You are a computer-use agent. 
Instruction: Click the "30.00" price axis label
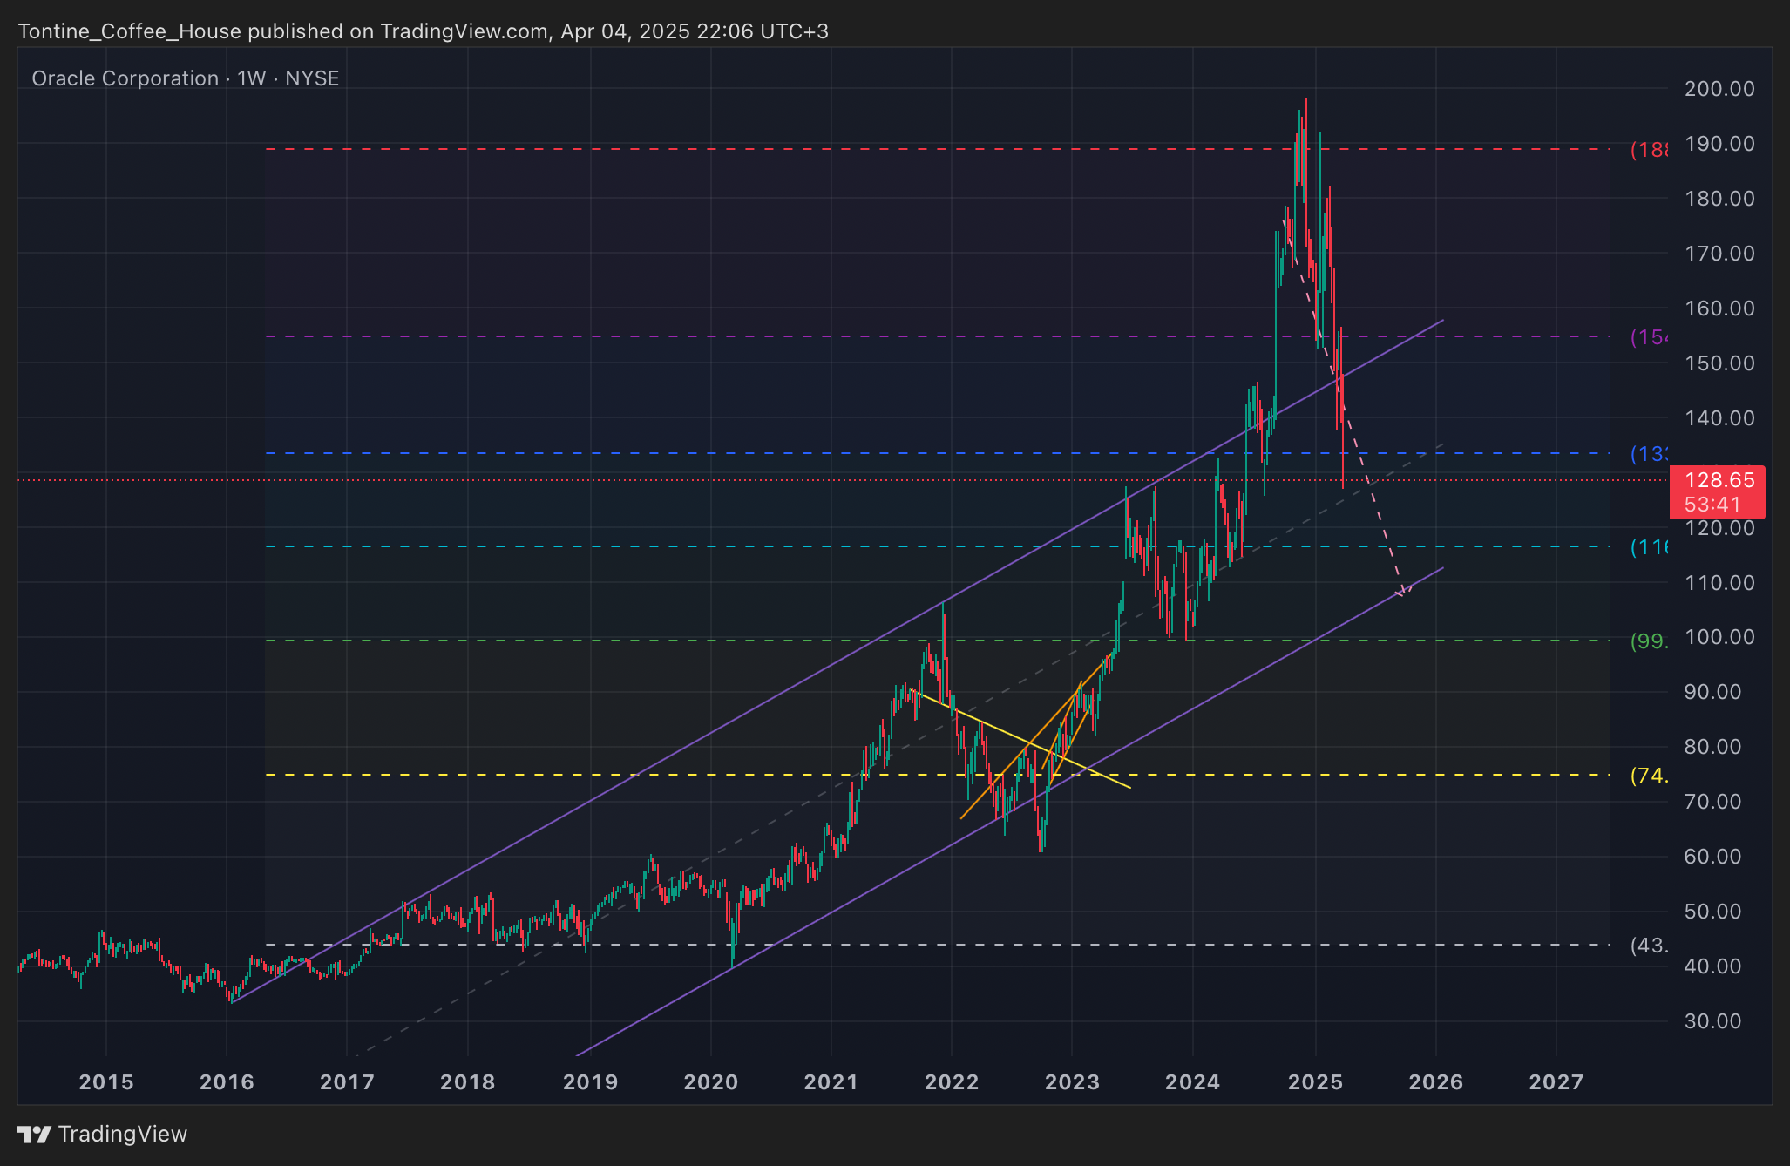pos(1712,1021)
